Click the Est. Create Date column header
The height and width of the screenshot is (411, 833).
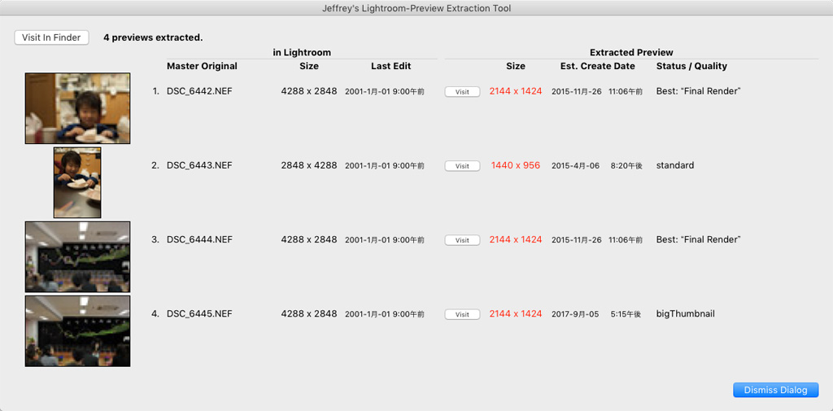tap(597, 66)
